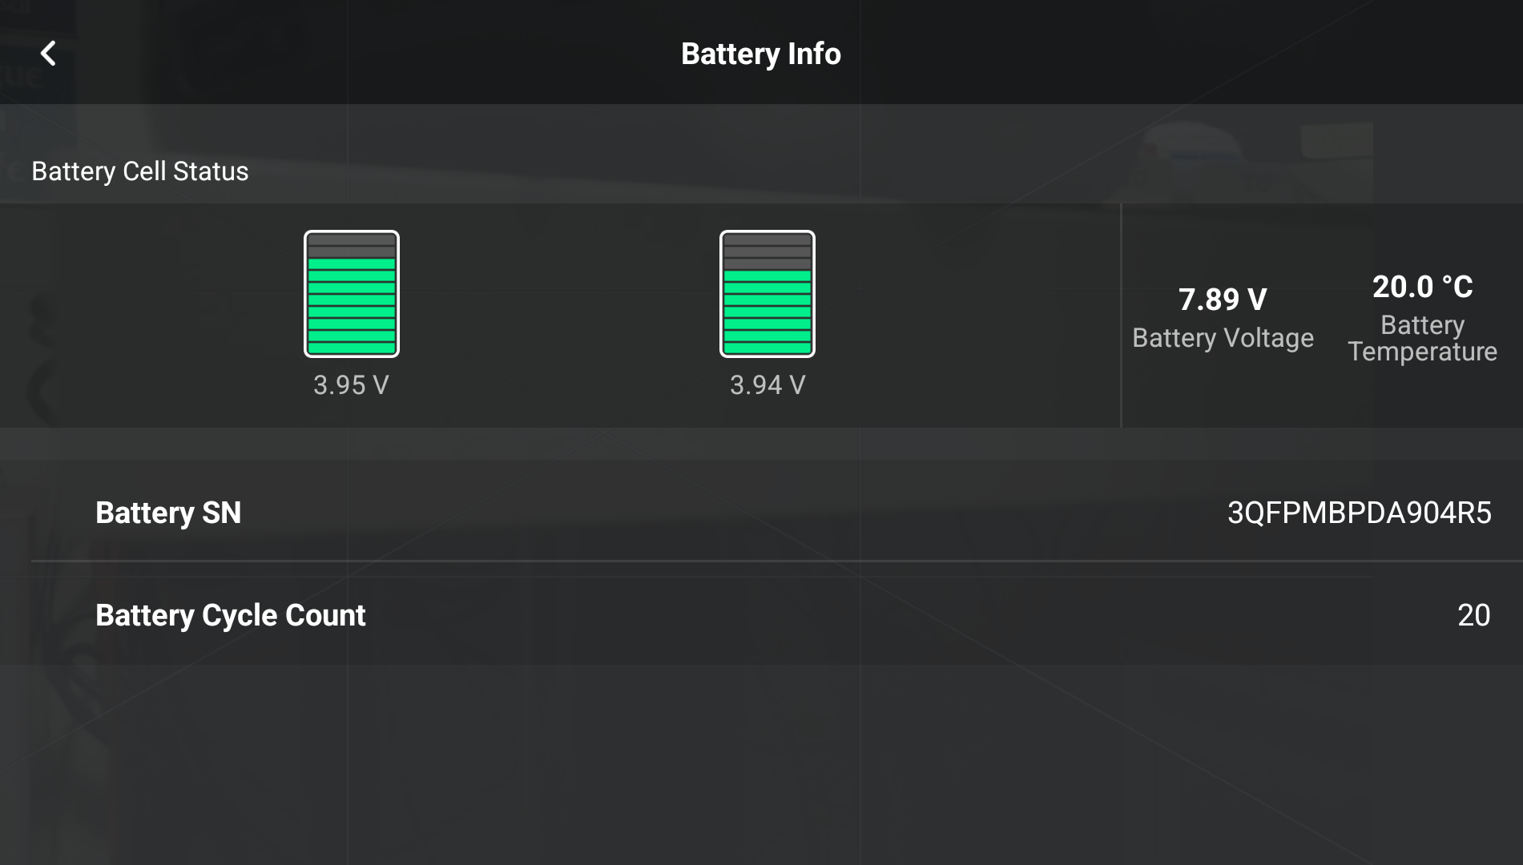
Task: Click the vertical divider beside the voltage panel
Action: pyautogui.click(x=1121, y=315)
